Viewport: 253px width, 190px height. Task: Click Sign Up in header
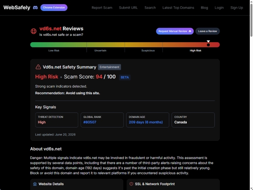pyautogui.click(x=236, y=8)
